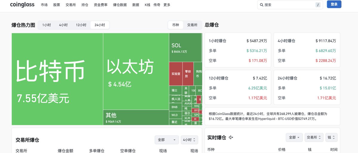358x153 pixels.
Task: Select the 4小时 heatmap range
Action: click(x=63, y=25)
